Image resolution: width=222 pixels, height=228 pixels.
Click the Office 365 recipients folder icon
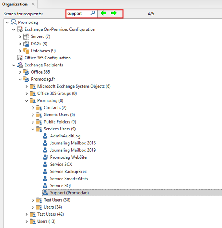[x=26, y=72]
